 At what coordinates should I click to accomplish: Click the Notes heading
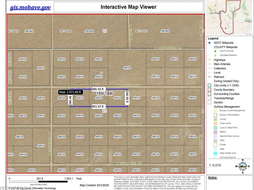tap(213, 178)
